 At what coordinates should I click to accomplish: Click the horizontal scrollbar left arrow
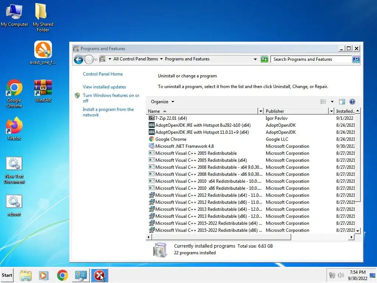(149, 237)
